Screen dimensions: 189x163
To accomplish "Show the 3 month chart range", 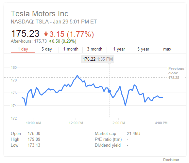I will pyautogui.click(x=94, y=49).
